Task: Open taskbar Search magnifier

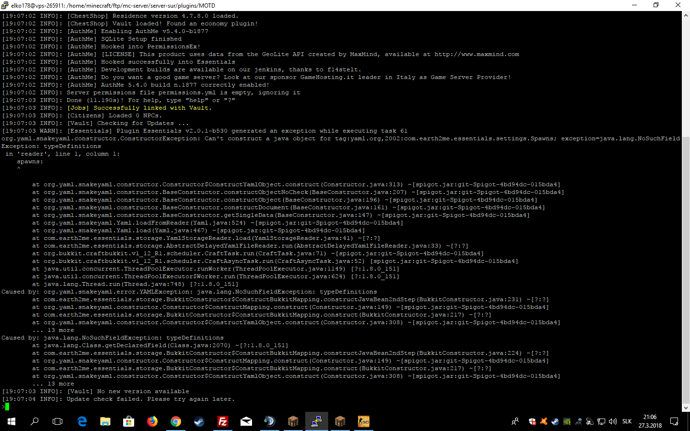Action: point(34,421)
